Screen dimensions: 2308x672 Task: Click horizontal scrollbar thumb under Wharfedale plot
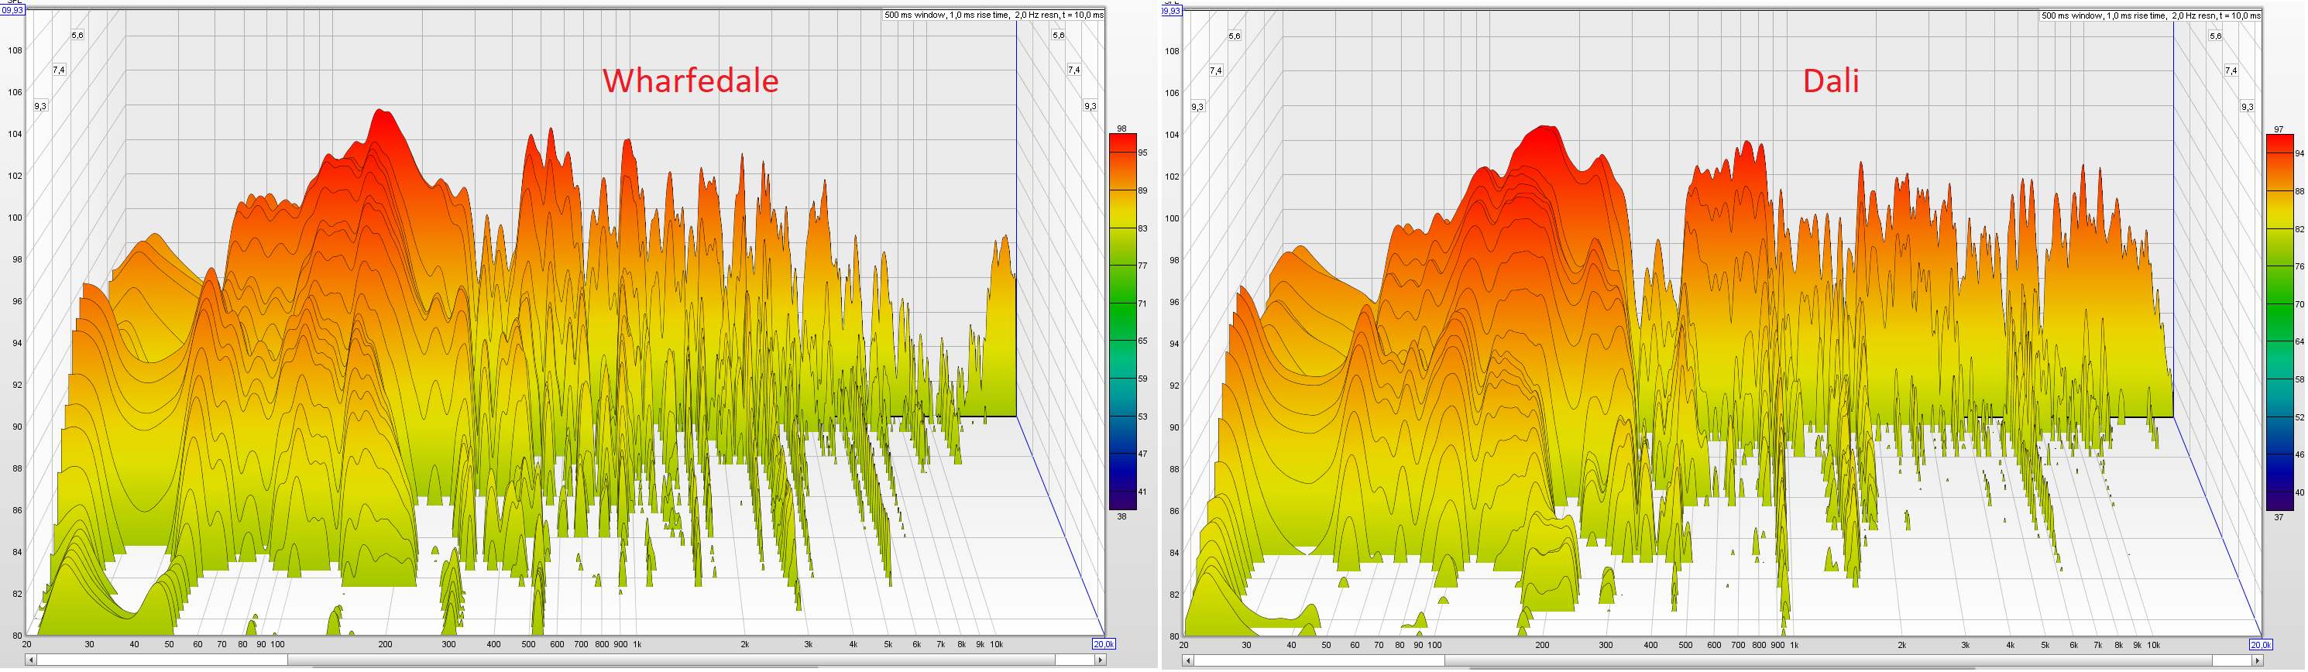pyautogui.click(x=671, y=660)
